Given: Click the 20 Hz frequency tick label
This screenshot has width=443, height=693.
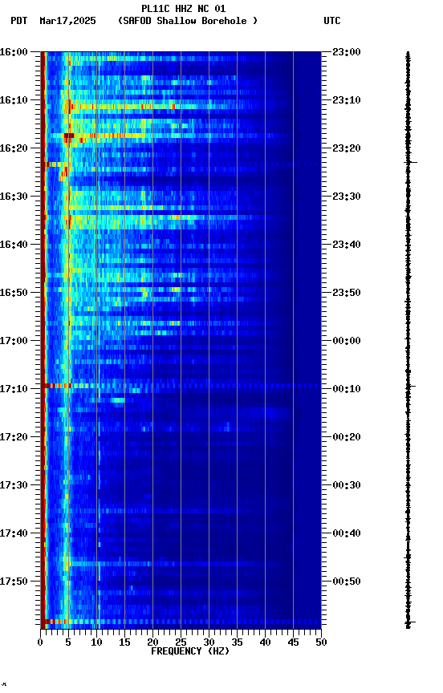Looking at the screenshot, I should (x=152, y=642).
